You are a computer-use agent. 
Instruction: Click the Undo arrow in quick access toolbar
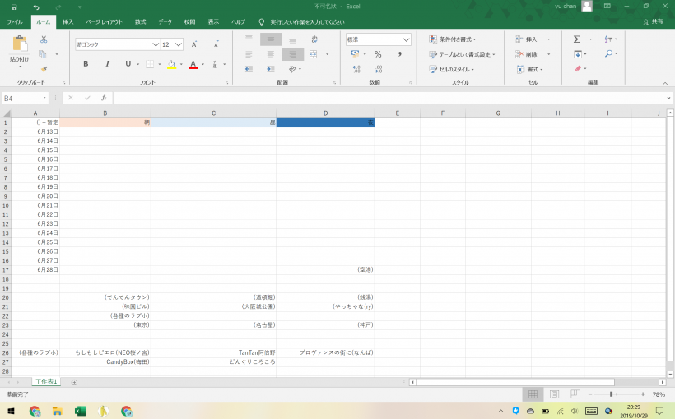pos(36,7)
